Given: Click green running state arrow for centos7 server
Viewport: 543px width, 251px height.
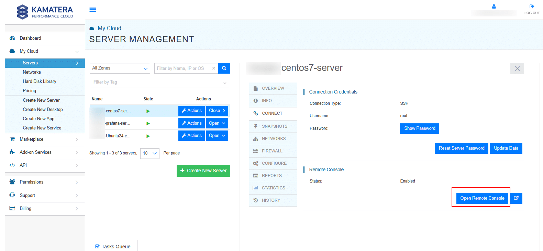Looking at the screenshot, I should pyautogui.click(x=148, y=111).
